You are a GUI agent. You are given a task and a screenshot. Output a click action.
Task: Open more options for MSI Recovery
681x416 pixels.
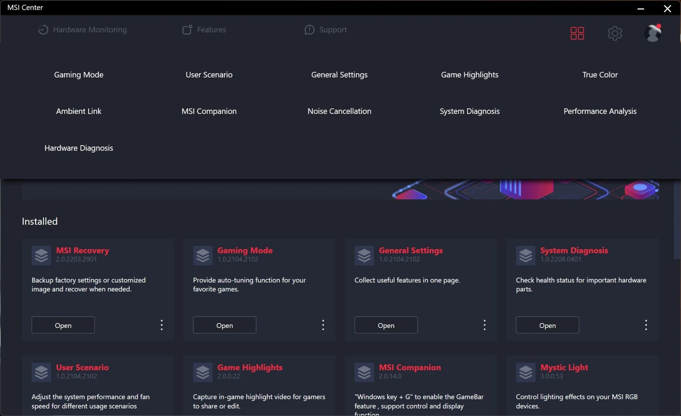pyautogui.click(x=162, y=325)
